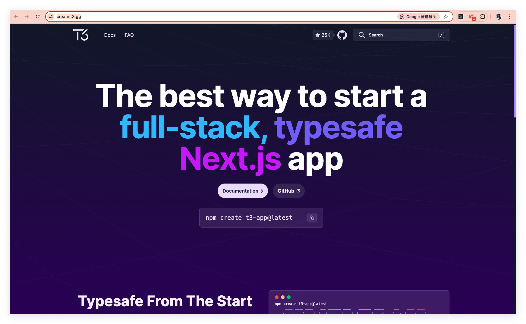Open Google Lens chip in address bar
526x324 pixels.
[418, 17]
